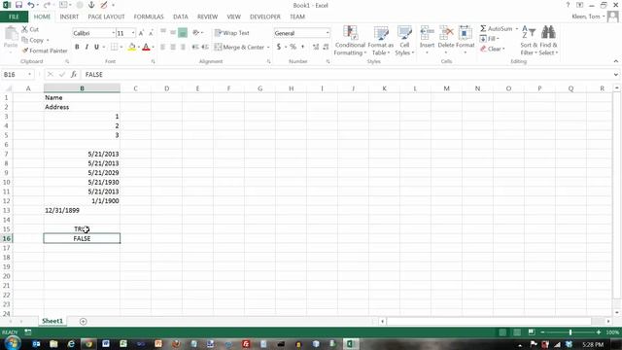This screenshot has height=350, width=622.
Task: Open the Clear eraser dropdown
Action: pos(493,49)
